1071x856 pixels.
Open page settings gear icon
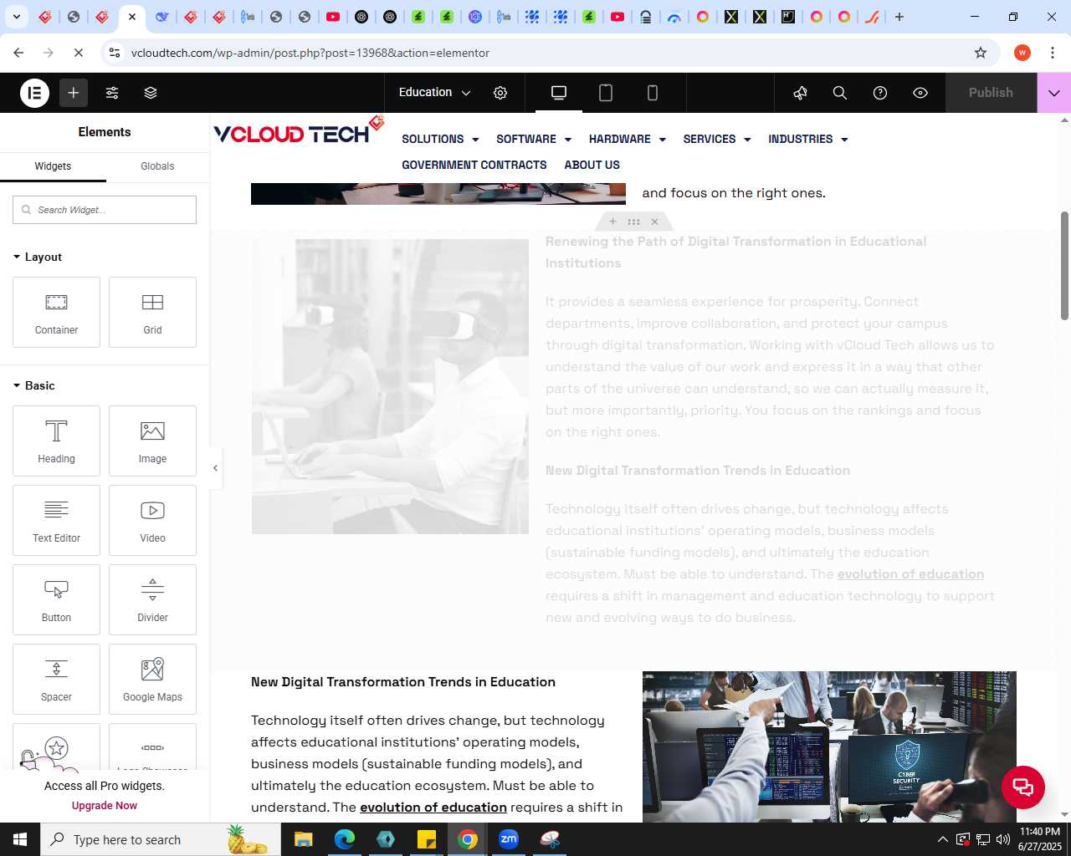tap(500, 93)
